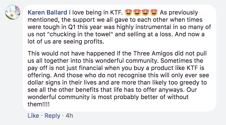Image resolution: width=226 pixels, height=125 pixels.
Task: Open the 4h timestamp link
Action: pyautogui.click(x=69, y=116)
